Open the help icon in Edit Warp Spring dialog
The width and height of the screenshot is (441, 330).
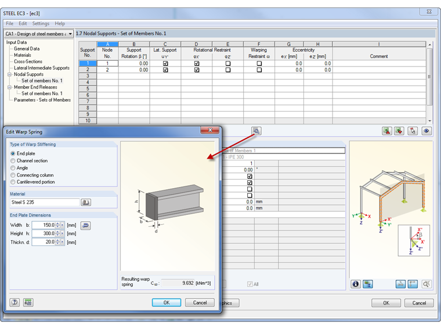15,302
